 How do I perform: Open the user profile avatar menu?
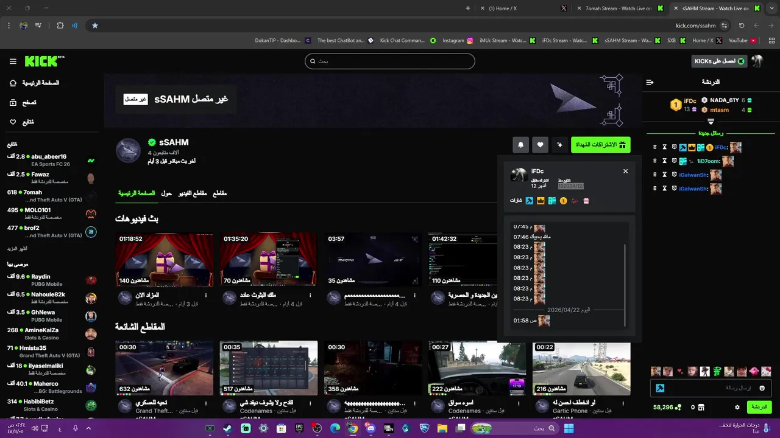(x=757, y=61)
